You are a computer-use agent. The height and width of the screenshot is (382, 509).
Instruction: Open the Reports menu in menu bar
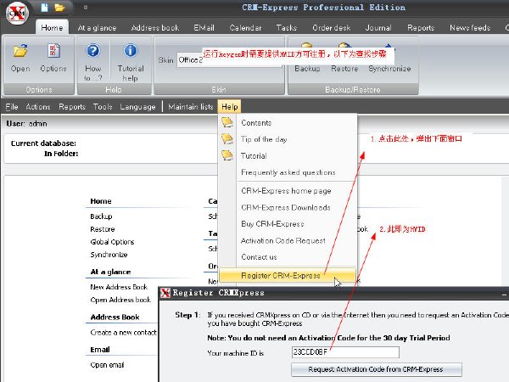[72, 107]
